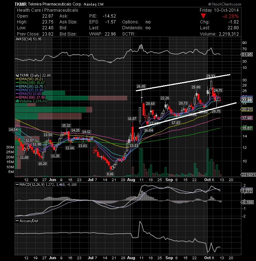Click the P/E value -14.52

coord(109,16)
